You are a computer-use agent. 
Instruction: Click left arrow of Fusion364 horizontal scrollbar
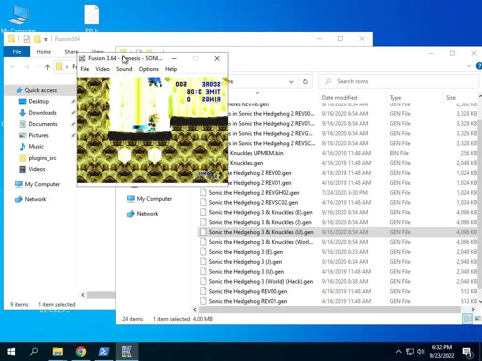click(x=83, y=295)
